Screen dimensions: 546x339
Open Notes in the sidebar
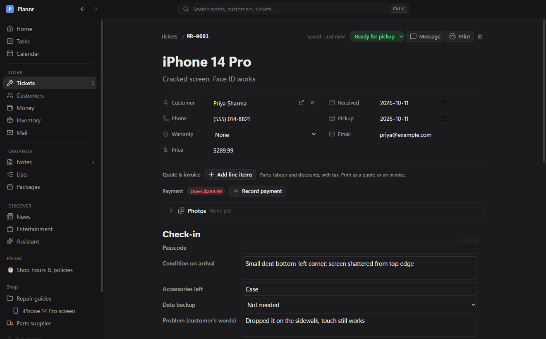(x=50, y=162)
